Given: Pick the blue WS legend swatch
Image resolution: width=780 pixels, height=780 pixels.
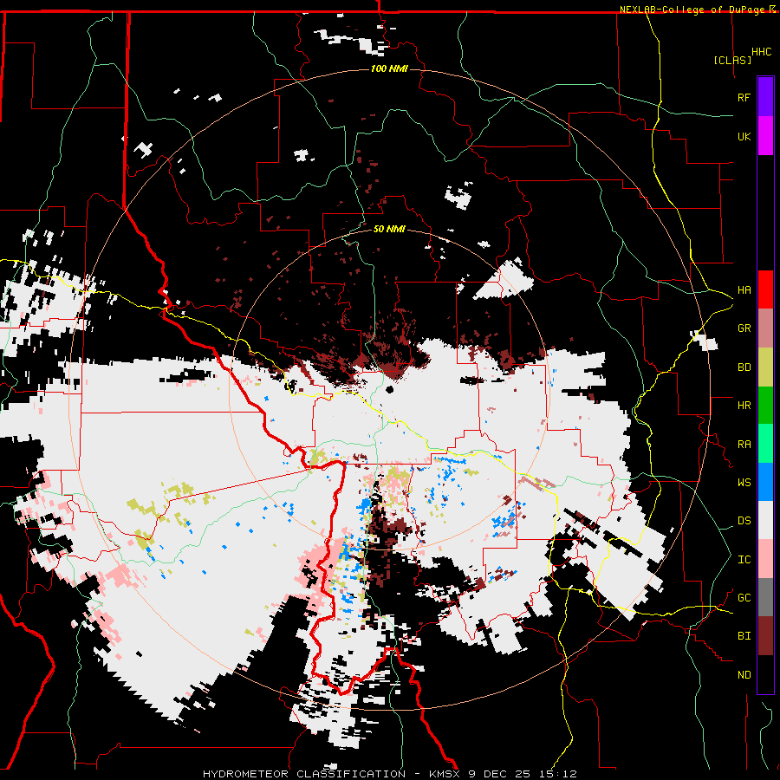Looking at the screenshot, I should (765, 482).
